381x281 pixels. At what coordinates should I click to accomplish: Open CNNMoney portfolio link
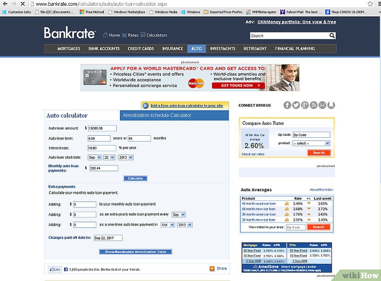pos(297,22)
